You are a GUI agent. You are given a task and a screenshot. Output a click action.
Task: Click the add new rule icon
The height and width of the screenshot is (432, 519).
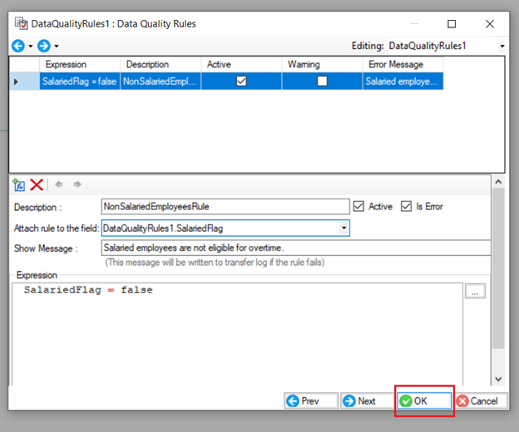click(x=19, y=184)
